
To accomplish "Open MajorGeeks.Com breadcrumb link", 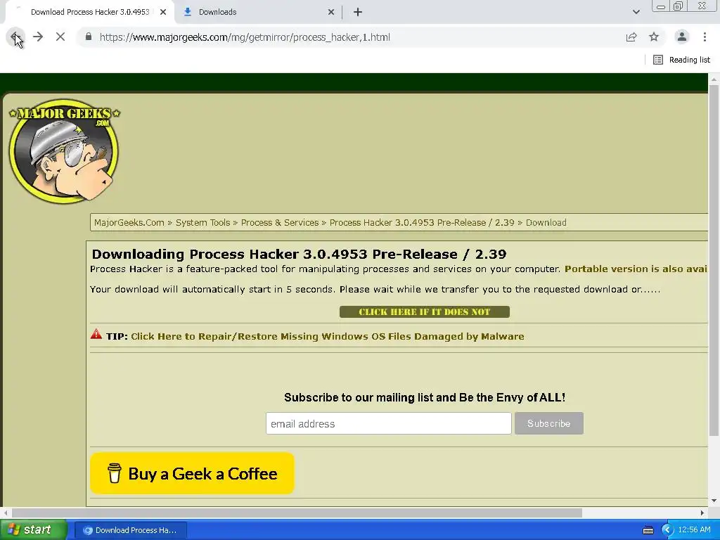I will point(129,223).
